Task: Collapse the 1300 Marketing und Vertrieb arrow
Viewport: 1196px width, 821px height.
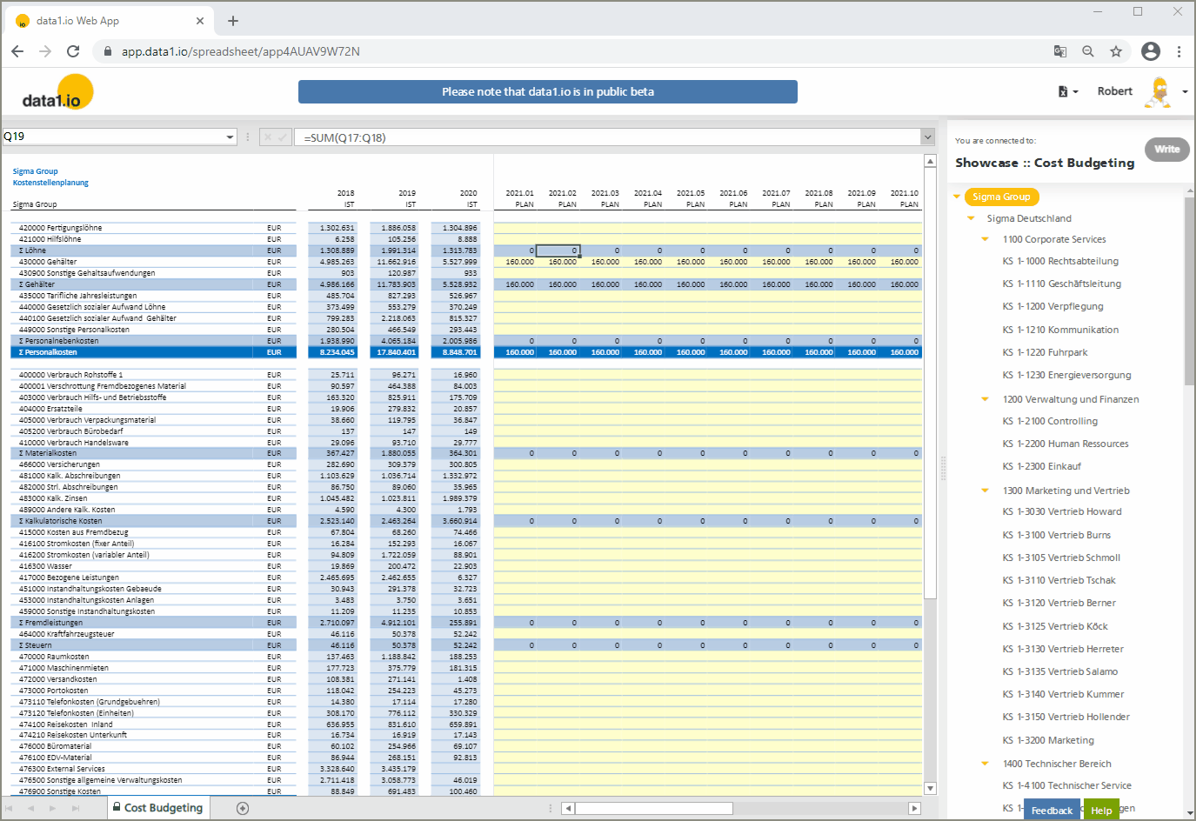Action: pyautogui.click(x=986, y=491)
